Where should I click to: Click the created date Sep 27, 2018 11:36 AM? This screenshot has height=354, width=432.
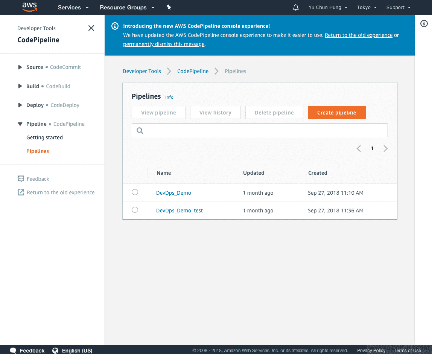pyautogui.click(x=336, y=211)
